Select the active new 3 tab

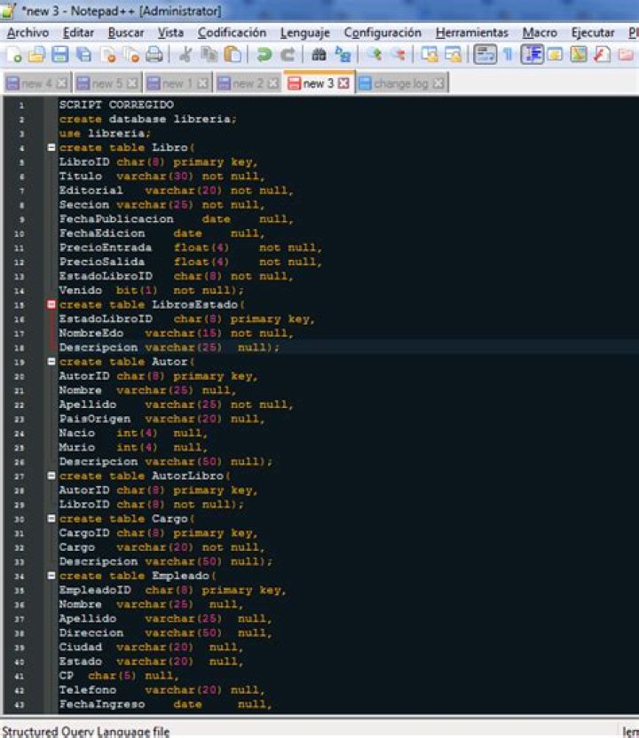319,82
